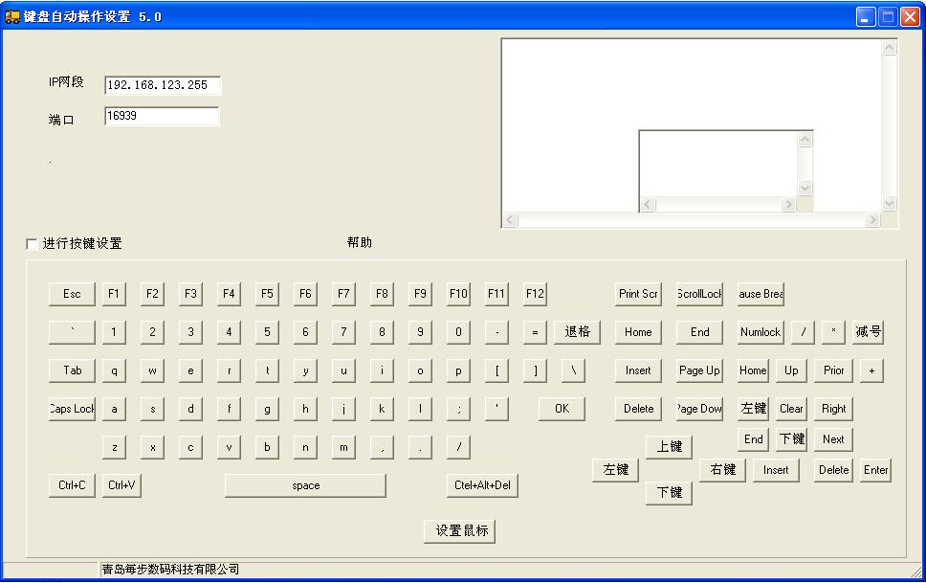Click inner text box's left scroll arrow
Image resolution: width=926 pixels, height=583 pixels.
[x=648, y=205]
